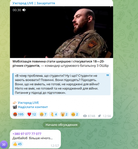138x149 pixels.
Task: Play the video of the soldier
Action: pos(62,32)
